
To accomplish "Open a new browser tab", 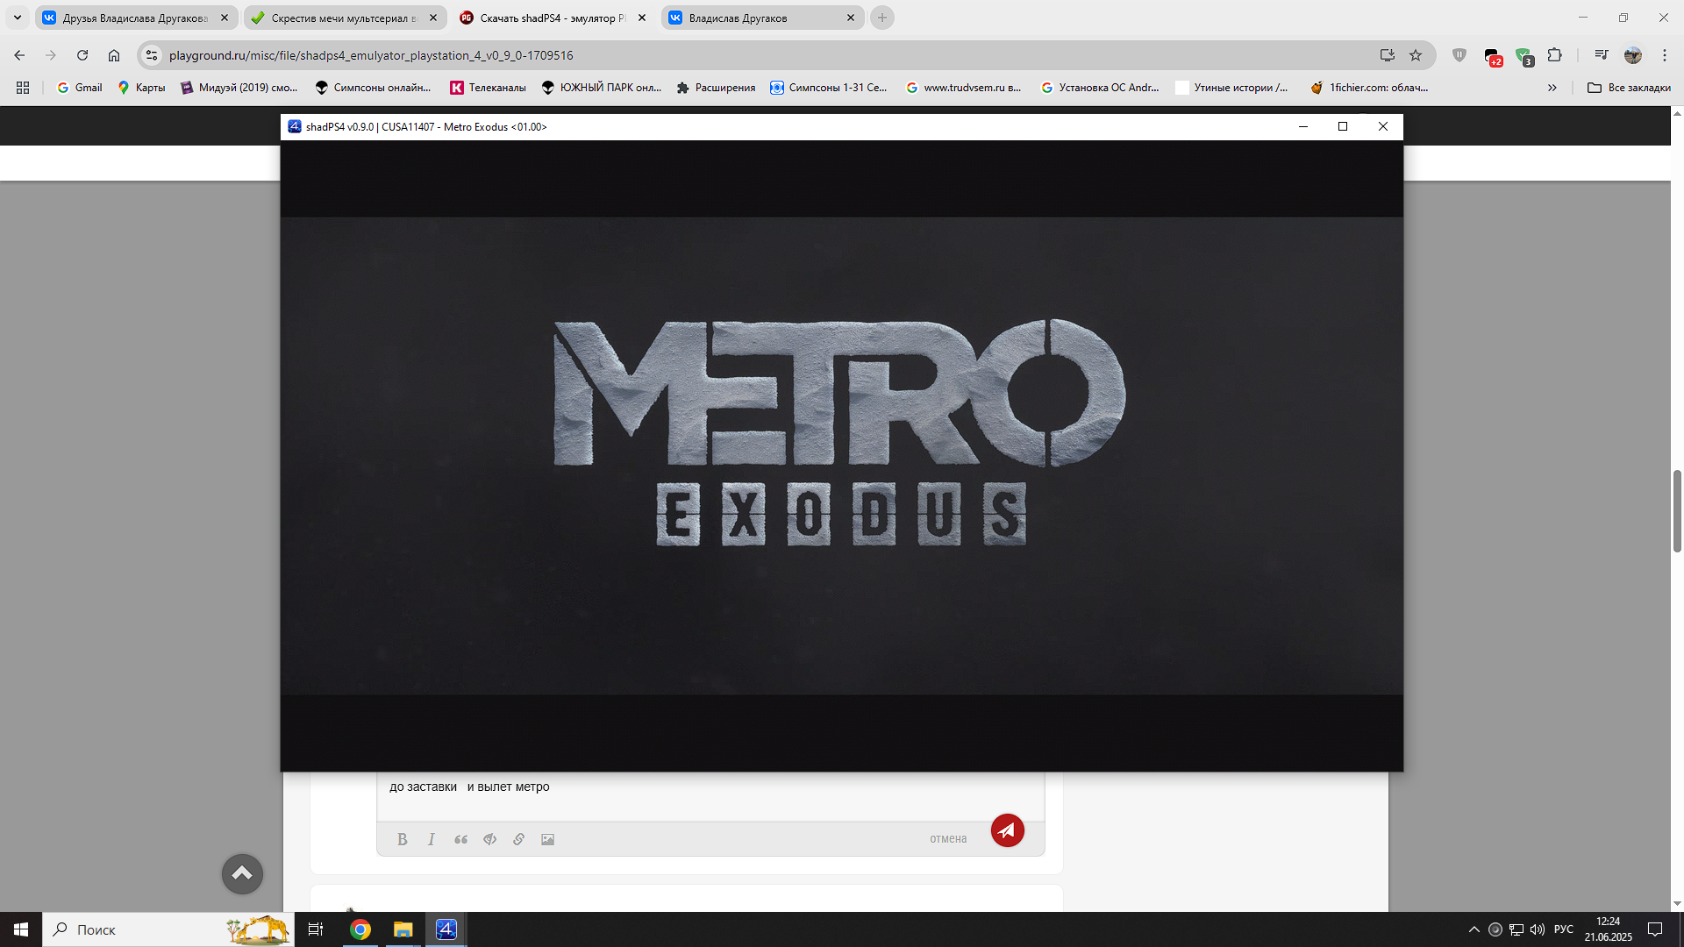I will point(882,18).
